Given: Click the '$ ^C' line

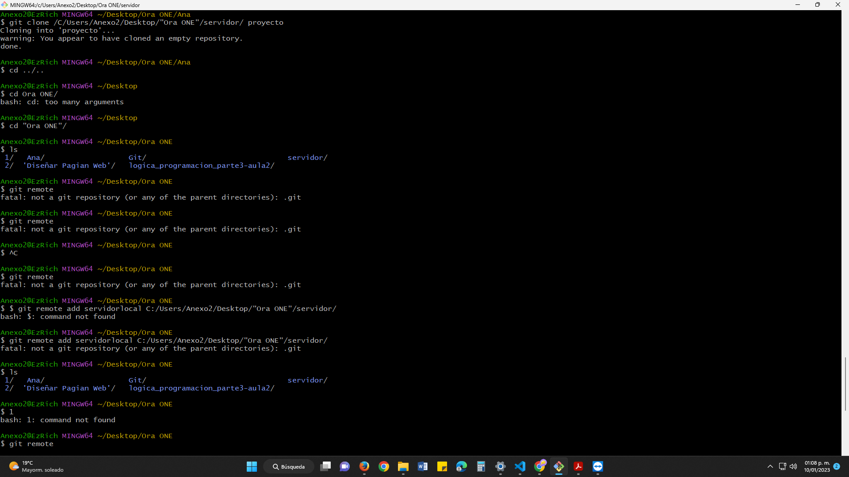Looking at the screenshot, I should click(x=9, y=253).
